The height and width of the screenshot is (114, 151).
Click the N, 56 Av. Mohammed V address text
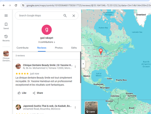(47, 68)
